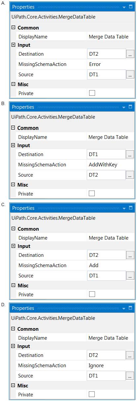Viewport: 137px width, 401px height.
Task: Collapse the Input section in panel B
Action: click(x=13, y=145)
